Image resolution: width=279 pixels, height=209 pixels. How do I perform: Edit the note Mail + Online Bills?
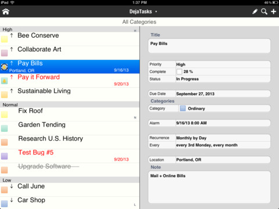[x=209, y=187]
